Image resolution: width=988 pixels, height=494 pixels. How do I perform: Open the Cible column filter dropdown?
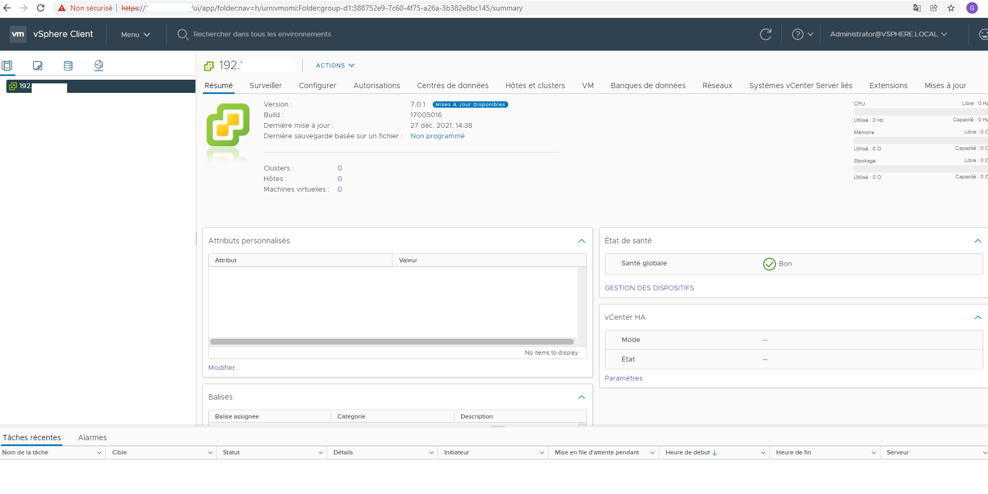click(x=210, y=453)
